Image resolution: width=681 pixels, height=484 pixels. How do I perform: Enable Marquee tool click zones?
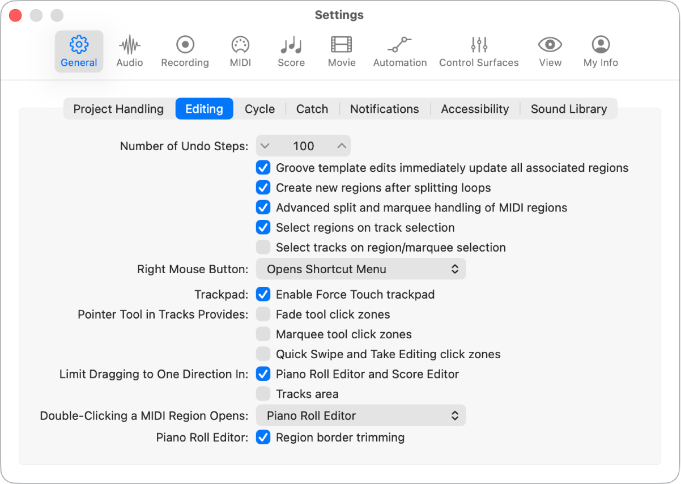pyautogui.click(x=263, y=334)
